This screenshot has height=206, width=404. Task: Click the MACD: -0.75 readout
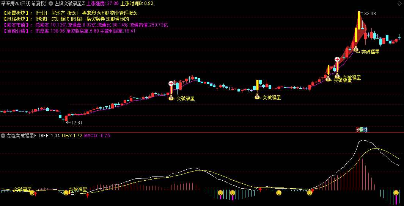tap(97, 135)
